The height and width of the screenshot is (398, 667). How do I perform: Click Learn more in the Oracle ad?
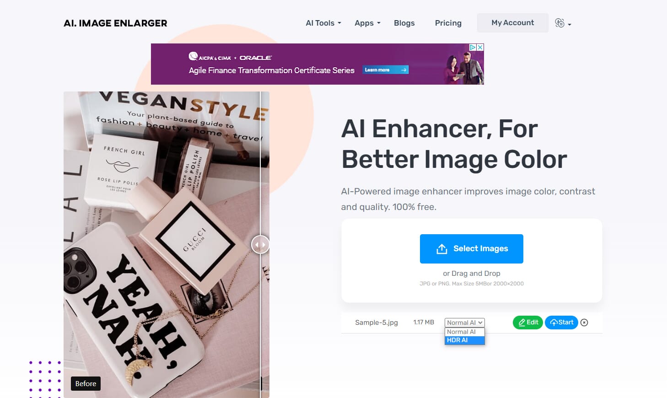pos(386,70)
